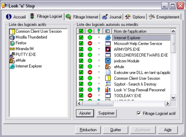186x137 pixels.
Task: Open the Journal tab
Action: pos(112,17)
